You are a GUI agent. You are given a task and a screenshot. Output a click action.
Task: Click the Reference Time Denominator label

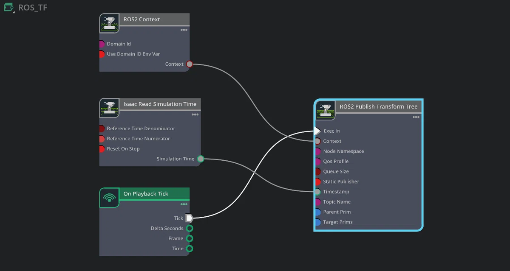pos(141,129)
